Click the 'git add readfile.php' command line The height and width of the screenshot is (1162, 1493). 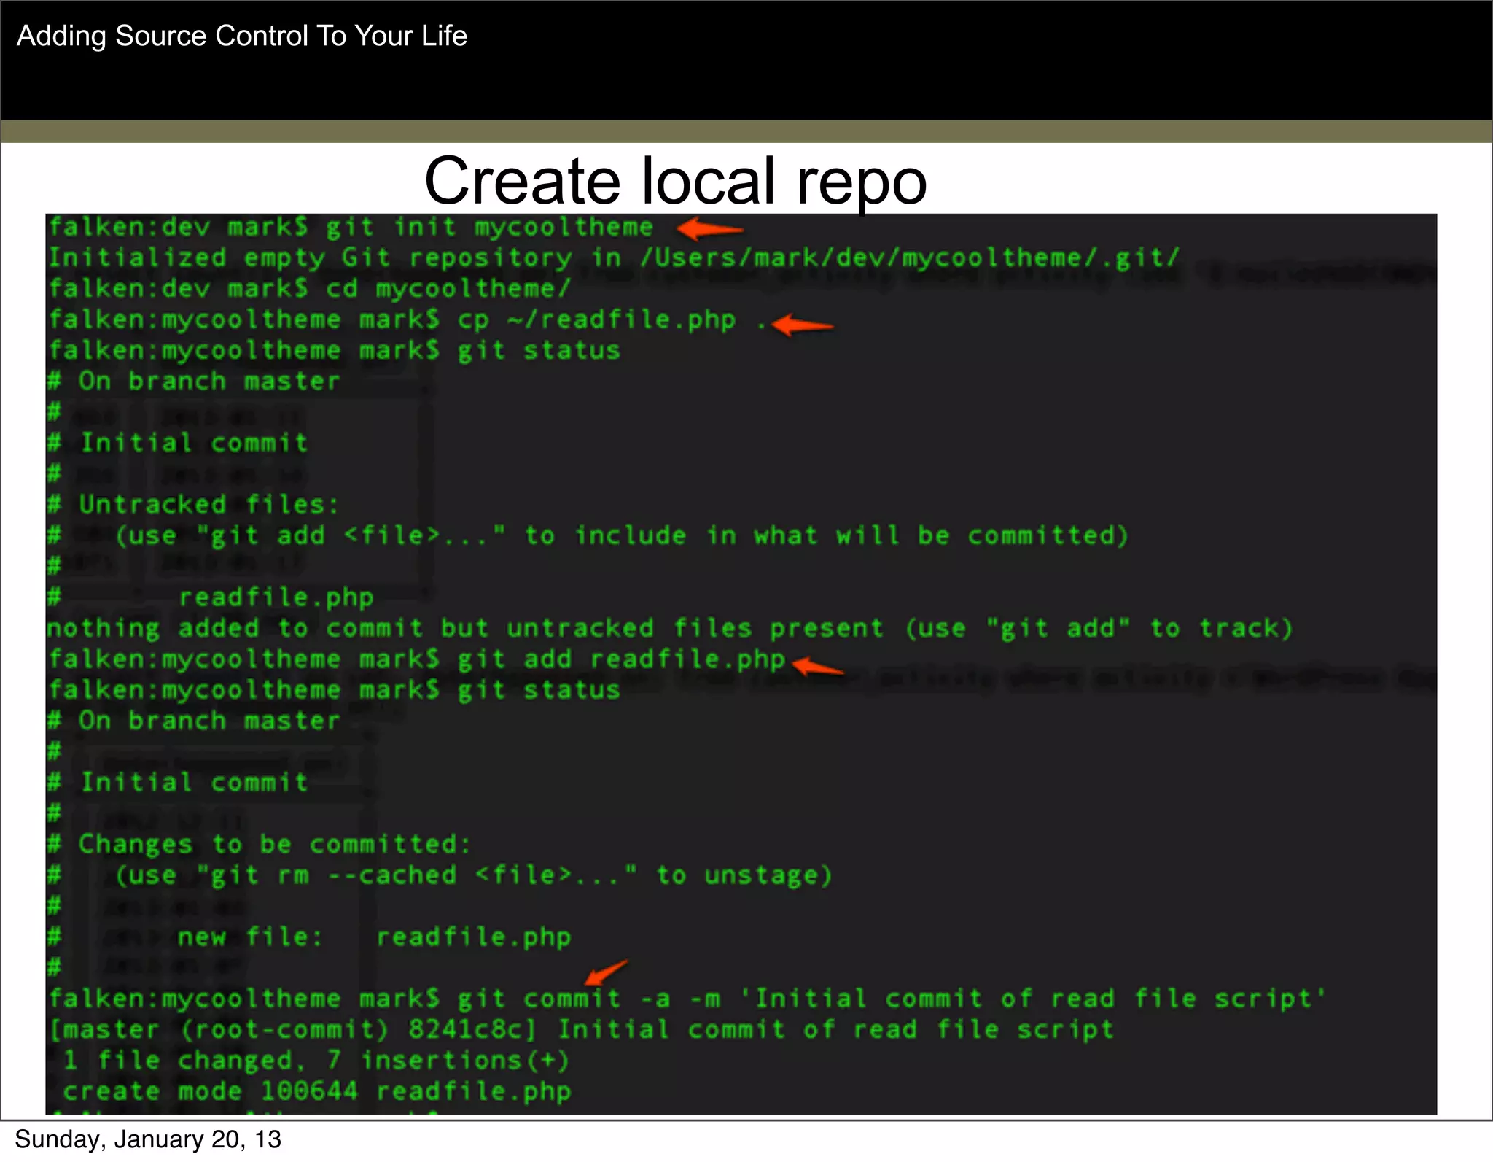pos(416,659)
